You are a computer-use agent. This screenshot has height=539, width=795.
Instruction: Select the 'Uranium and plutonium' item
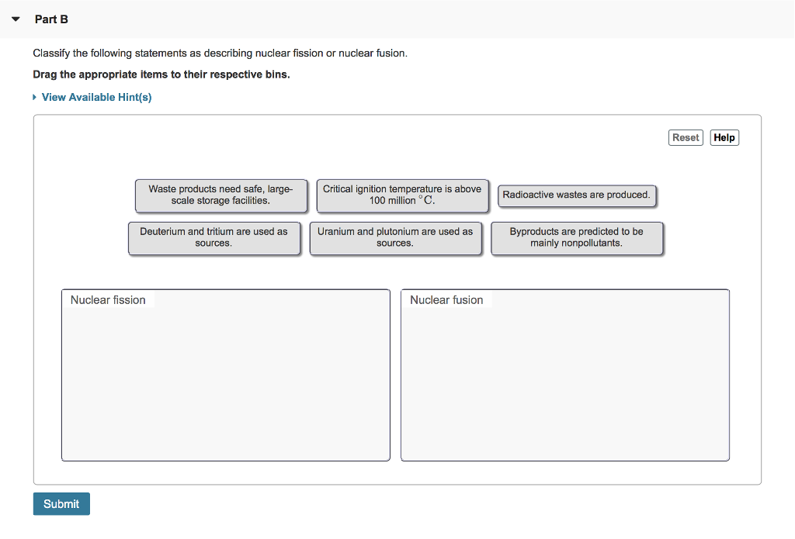click(395, 237)
